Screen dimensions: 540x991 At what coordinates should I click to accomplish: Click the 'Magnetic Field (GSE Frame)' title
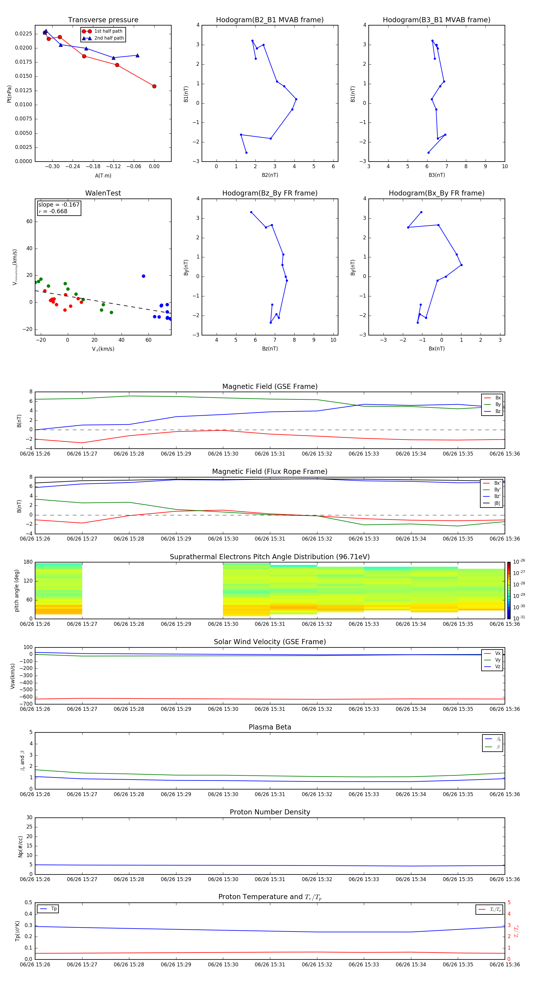click(x=270, y=386)
